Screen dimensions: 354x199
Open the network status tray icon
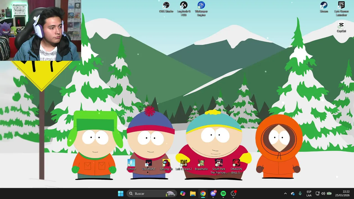point(317,193)
